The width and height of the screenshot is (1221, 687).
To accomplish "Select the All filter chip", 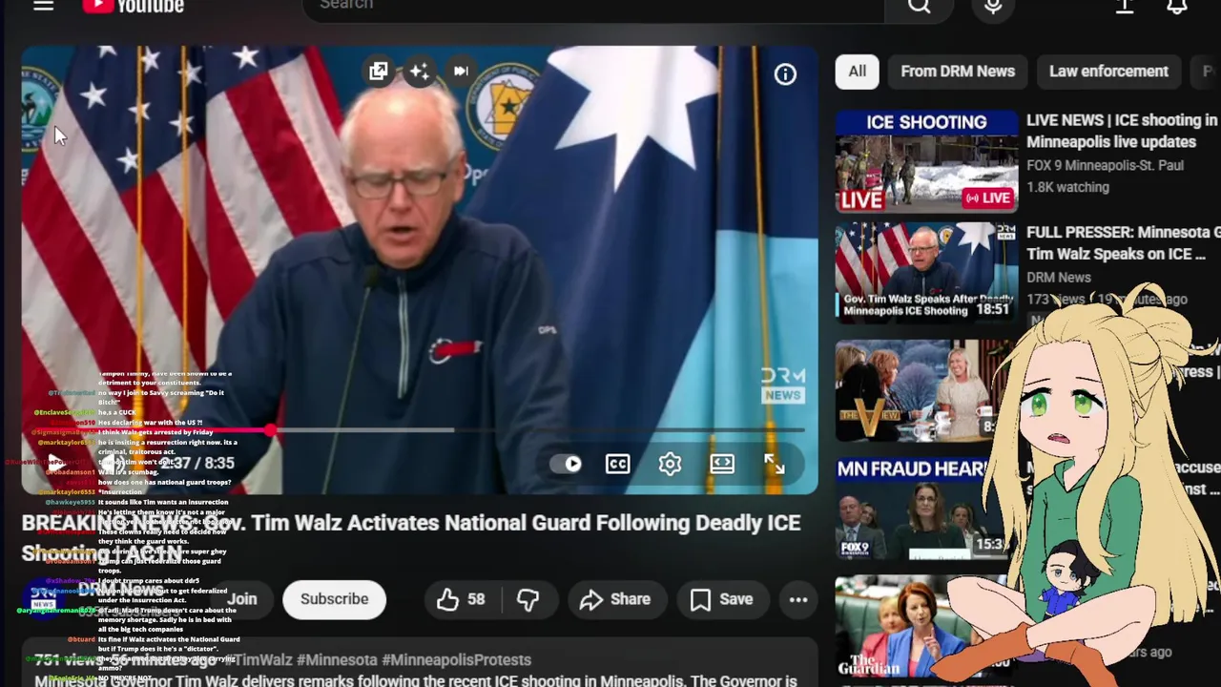I will pos(858,72).
